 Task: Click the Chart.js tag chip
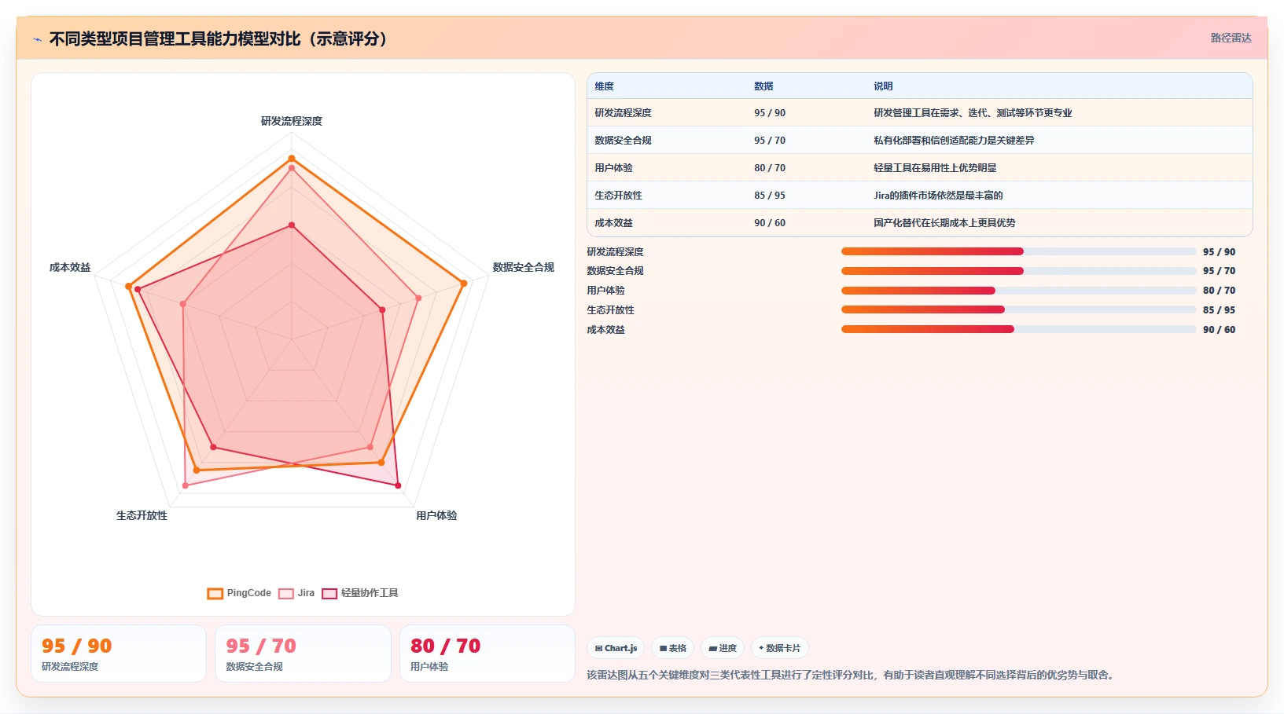(616, 648)
